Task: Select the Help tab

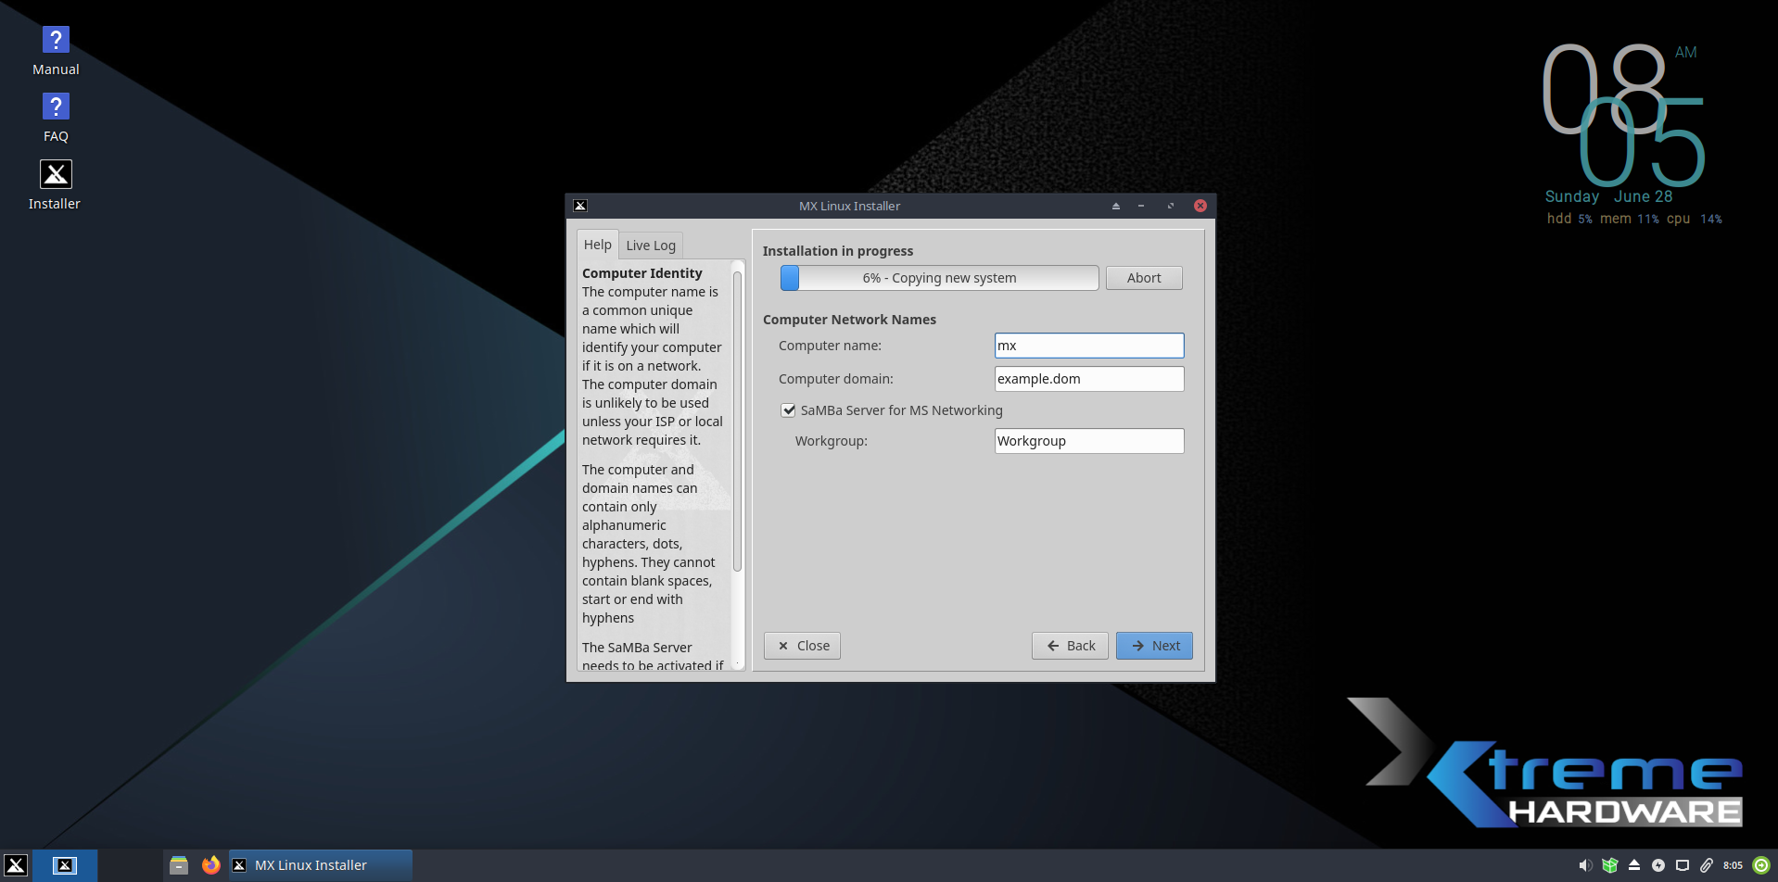Action: tap(597, 245)
